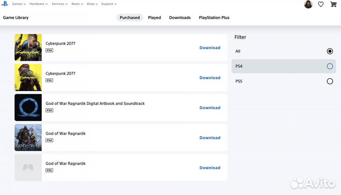The image size is (341, 195).
Task: Select the PS4 filter radio button
Action: [330, 66]
